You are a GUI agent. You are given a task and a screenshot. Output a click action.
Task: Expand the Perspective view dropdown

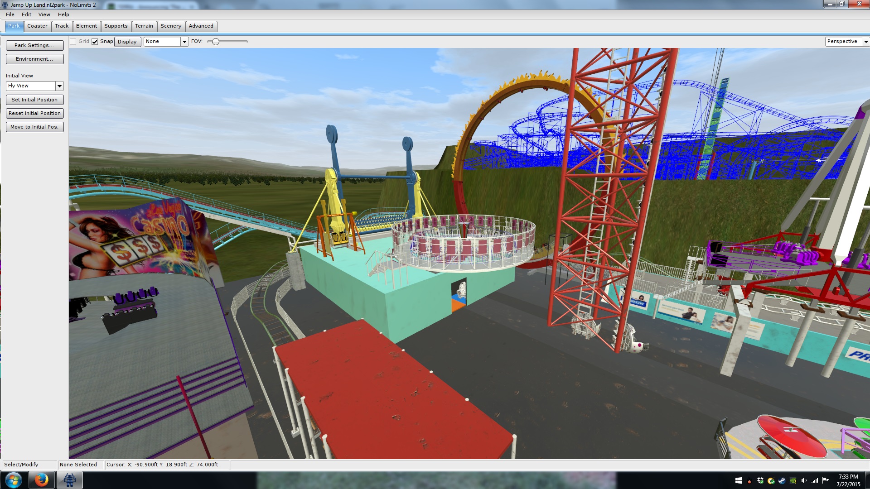pyautogui.click(x=865, y=42)
